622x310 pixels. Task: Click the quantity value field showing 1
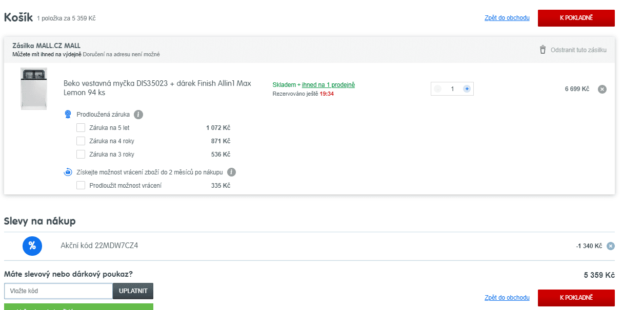(452, 89)
